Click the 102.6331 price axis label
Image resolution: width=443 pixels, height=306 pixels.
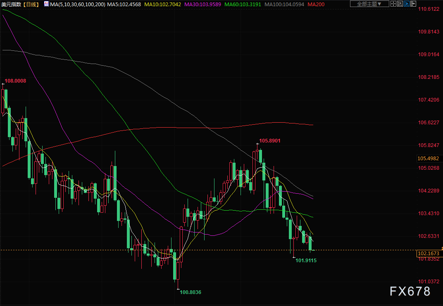[429, 236]
